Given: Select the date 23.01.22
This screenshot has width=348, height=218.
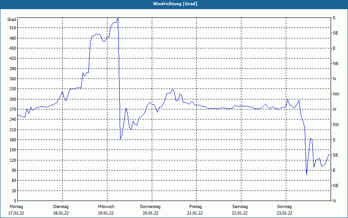Looking at the screenshot, I should pos(284,213).
